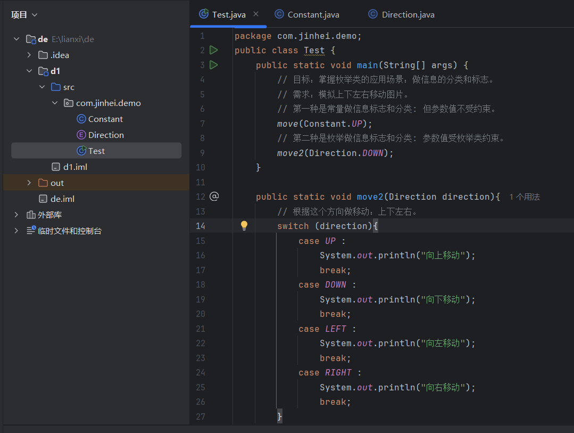Viewport: 574px width, 433px height.
Task: Click the E:\lianxi\de project path text
Action: (72, 39)
